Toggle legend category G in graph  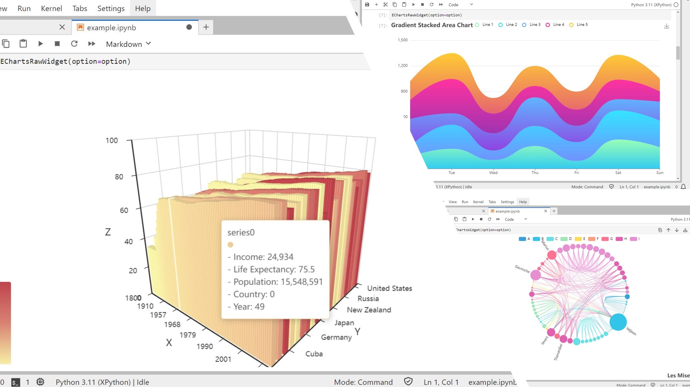click(607, 239)
